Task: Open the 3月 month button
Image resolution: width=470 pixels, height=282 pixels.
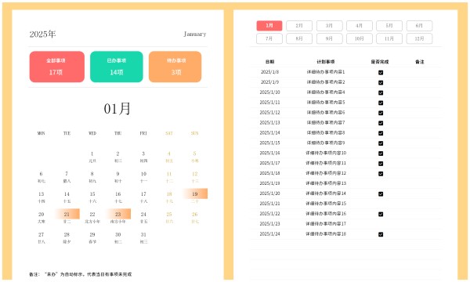Action: pos(329,26)
